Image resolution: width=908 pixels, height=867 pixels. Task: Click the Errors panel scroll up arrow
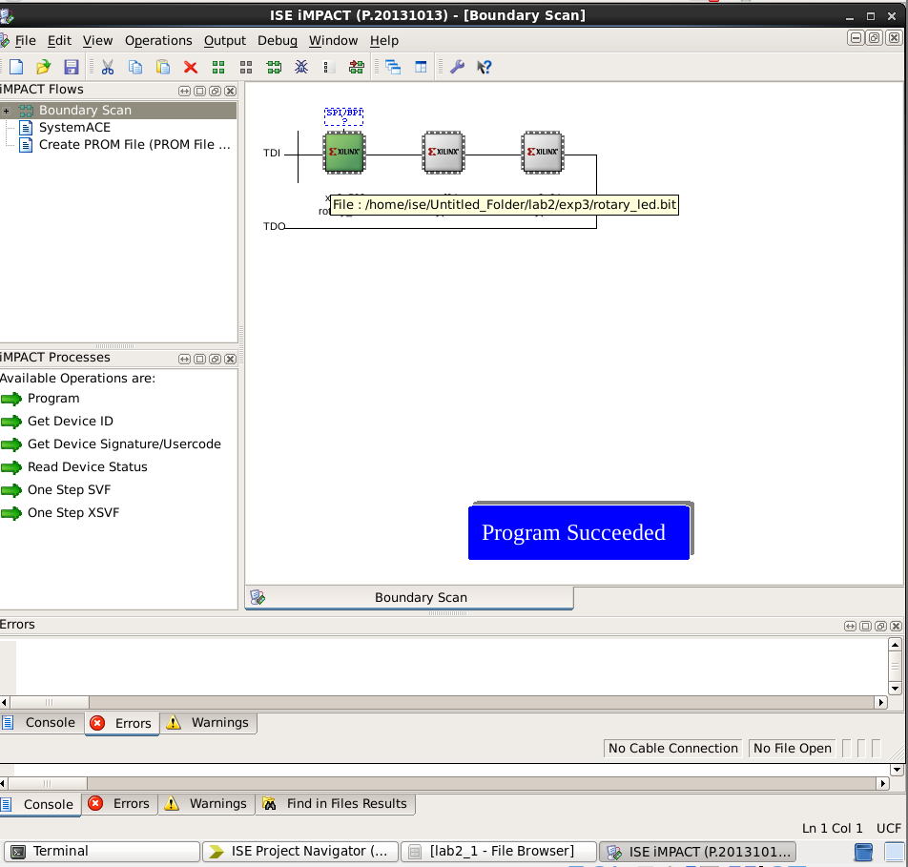[x=895, y=645]
